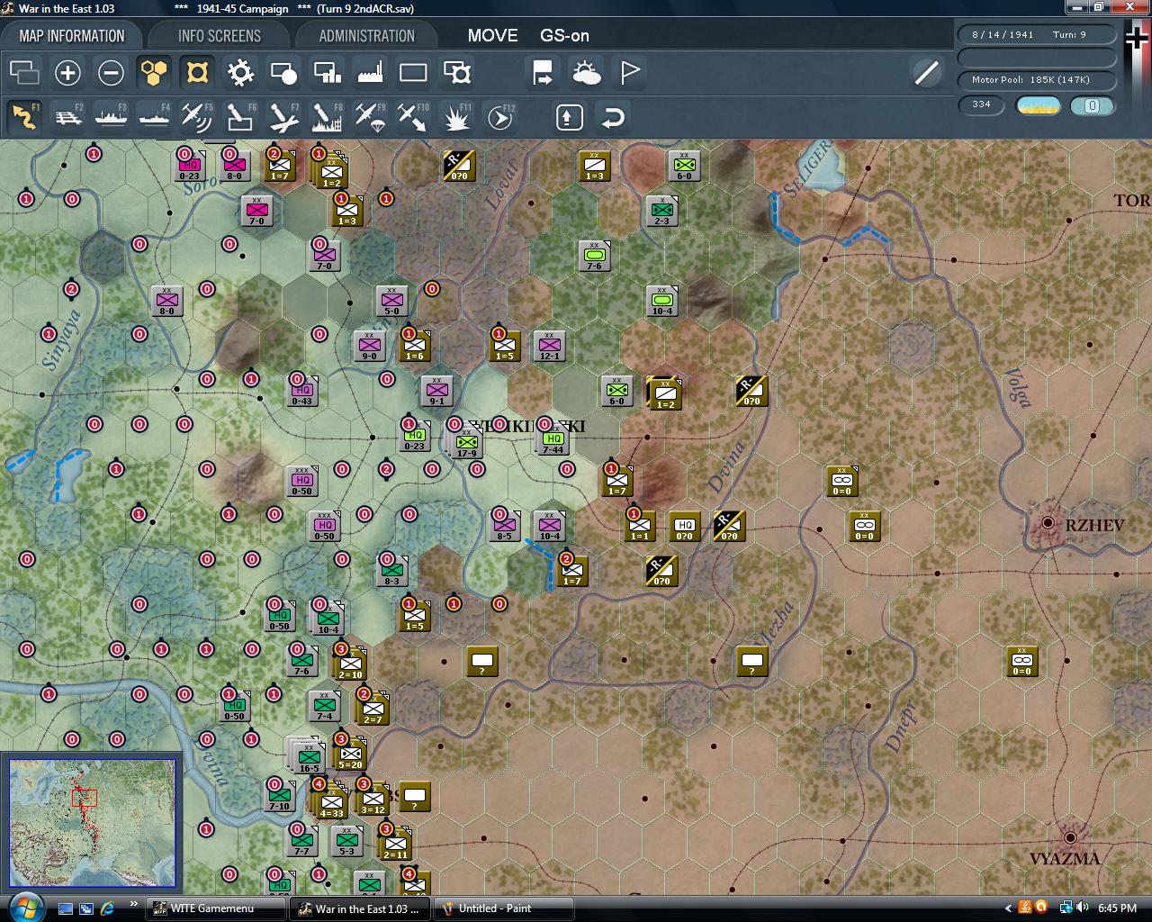Screen dimensions: 1152x922
Task: Toggle the gear map overlay icon
Action: point(240,72)
